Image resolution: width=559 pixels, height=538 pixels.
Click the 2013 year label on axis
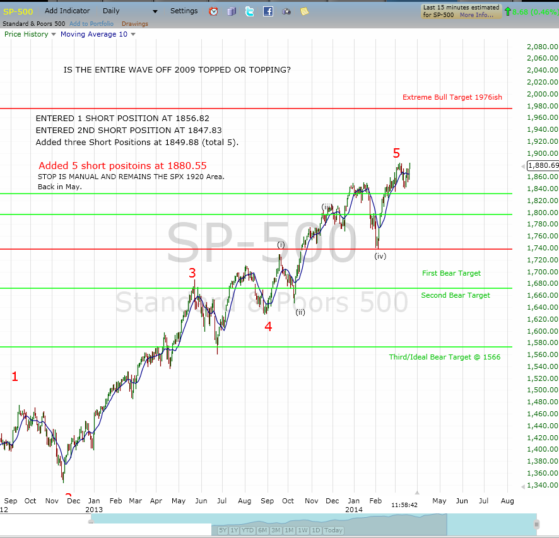pyautogui.click(x=94, y=510)
